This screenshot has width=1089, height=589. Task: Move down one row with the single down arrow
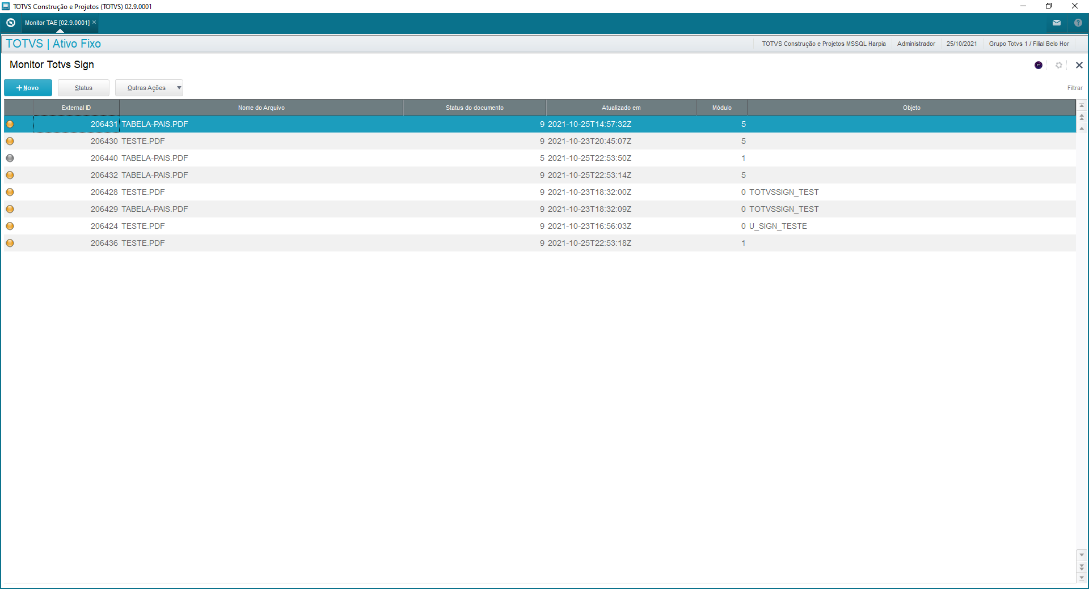click(x=1082, y=555)
